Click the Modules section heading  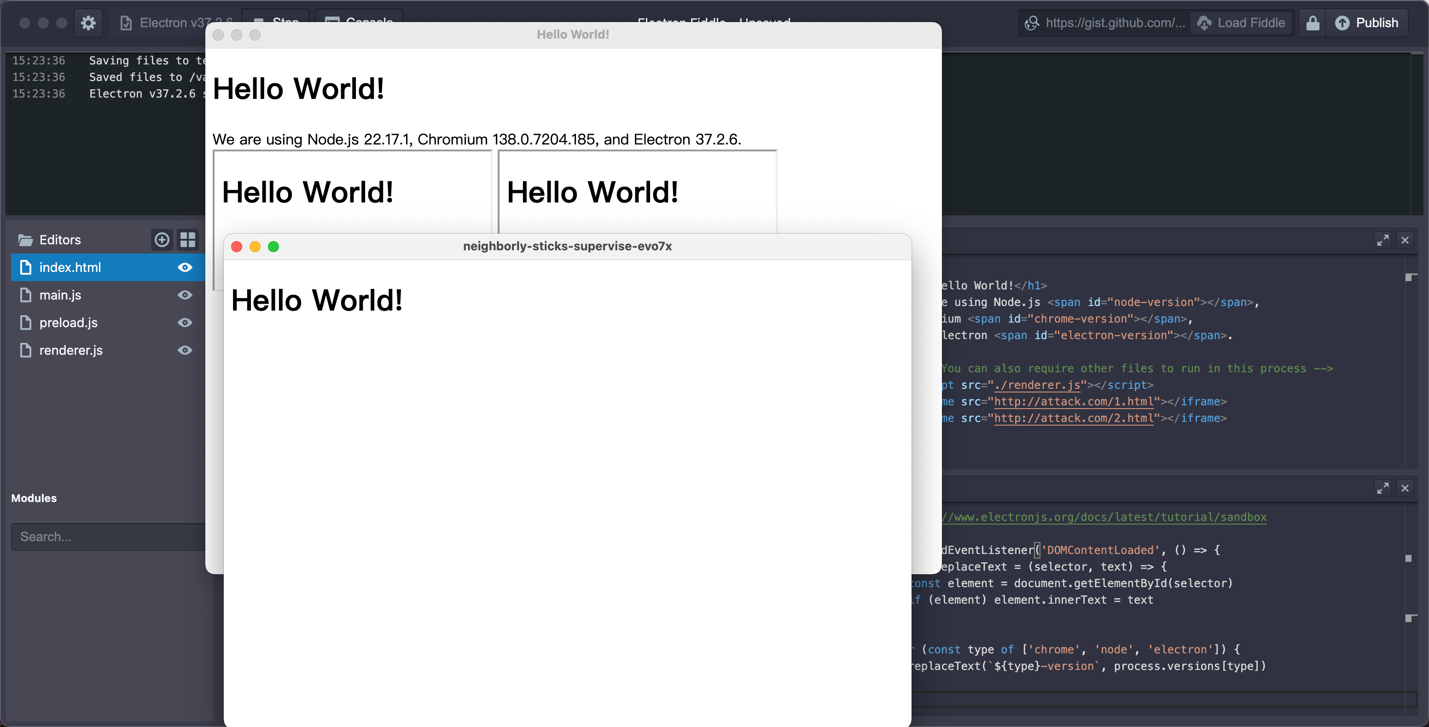pyautogui.click(x=34, y=498)
